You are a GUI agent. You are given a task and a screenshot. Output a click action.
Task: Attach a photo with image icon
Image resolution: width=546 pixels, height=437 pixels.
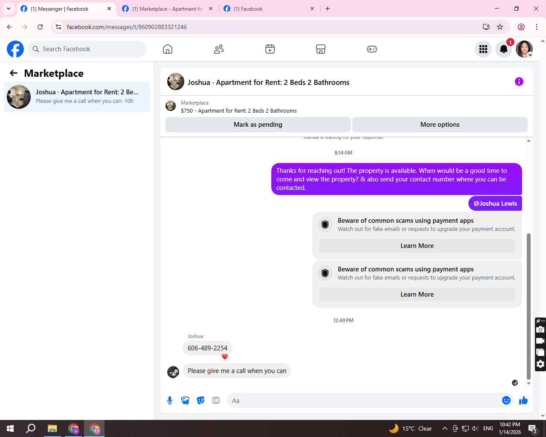pos(185,400)
